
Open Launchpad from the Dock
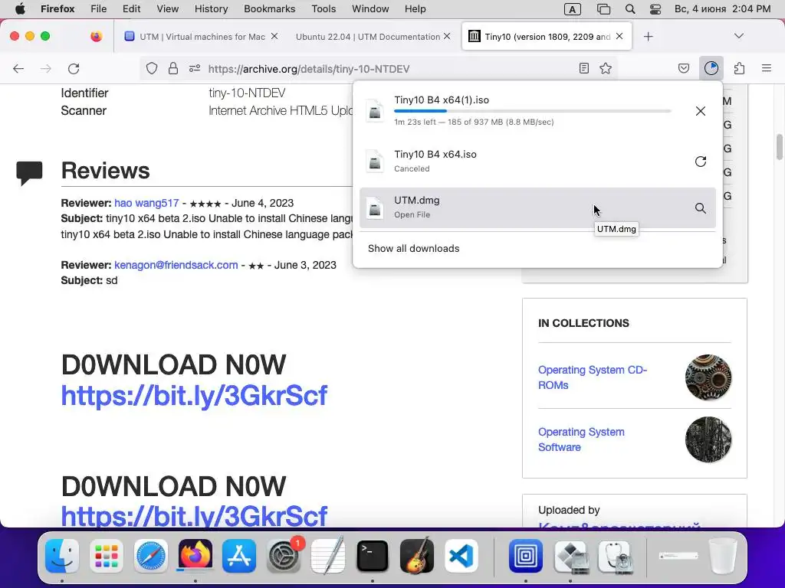pyautogui.click(x=106, y=556)
